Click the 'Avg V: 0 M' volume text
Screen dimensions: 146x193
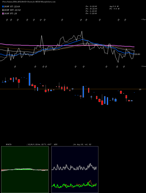click(x=114, y=6)
